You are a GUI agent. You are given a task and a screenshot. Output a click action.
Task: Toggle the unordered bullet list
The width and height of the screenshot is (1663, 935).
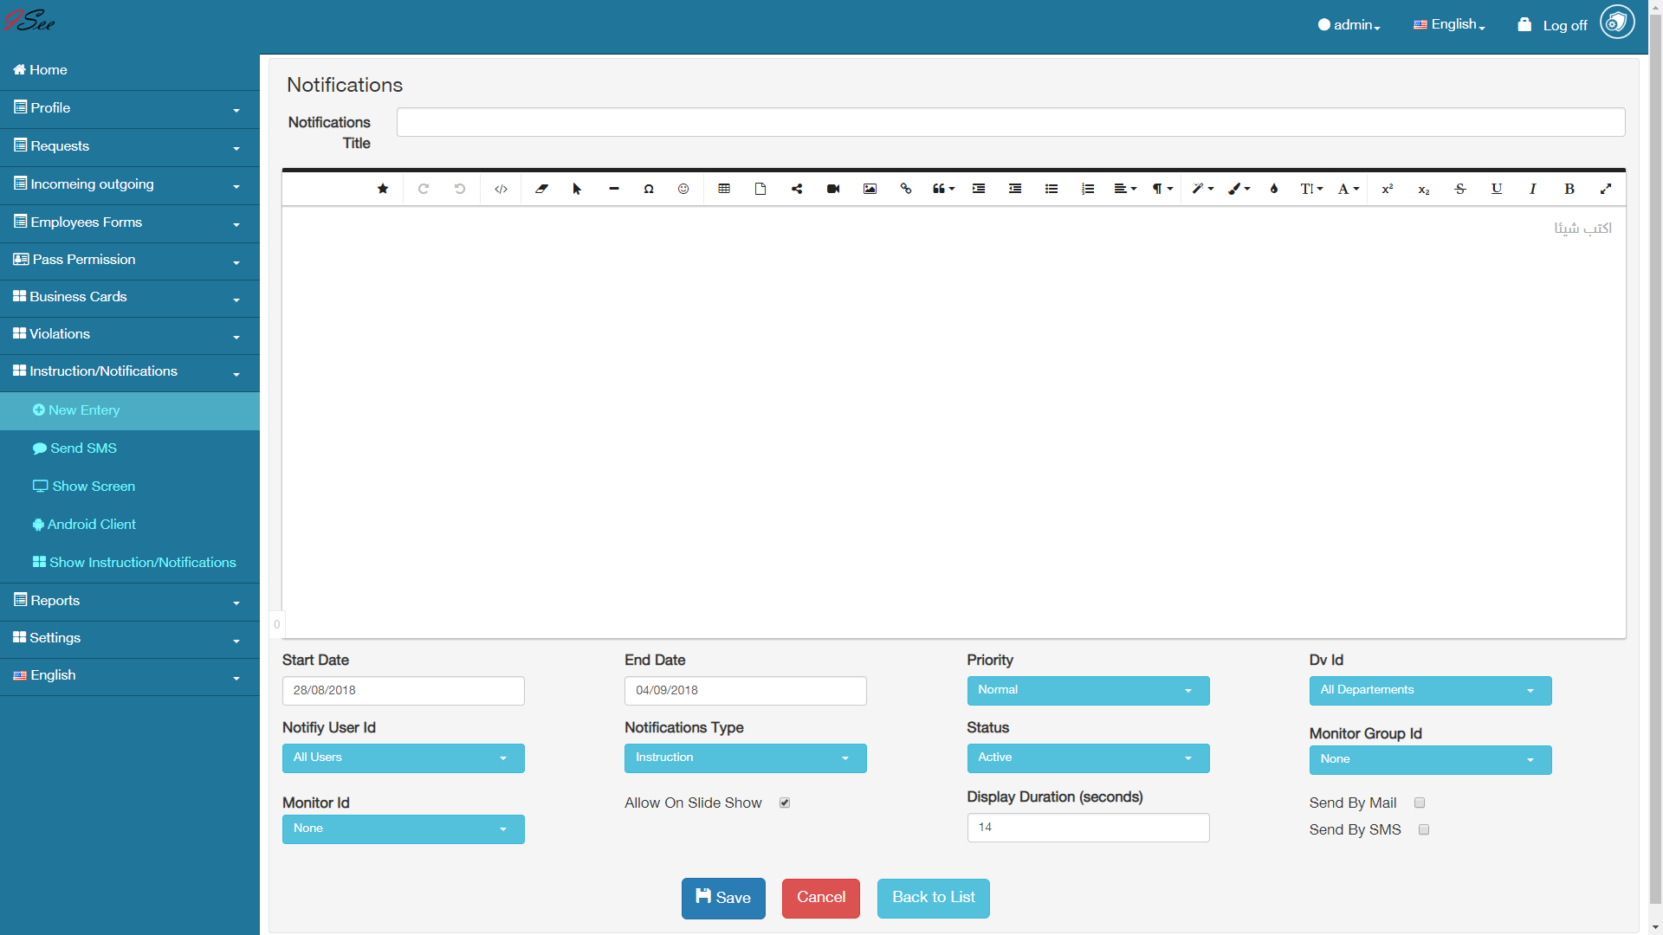(x=1052, y=189)
